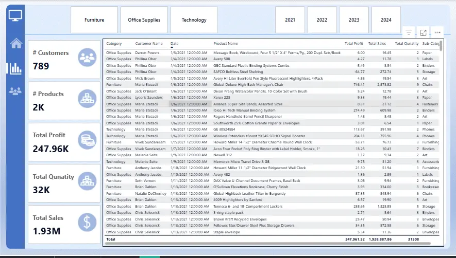Click the coins icon in Total Profit card
Viewport: 456px width, 258px height.
[87, 140]
